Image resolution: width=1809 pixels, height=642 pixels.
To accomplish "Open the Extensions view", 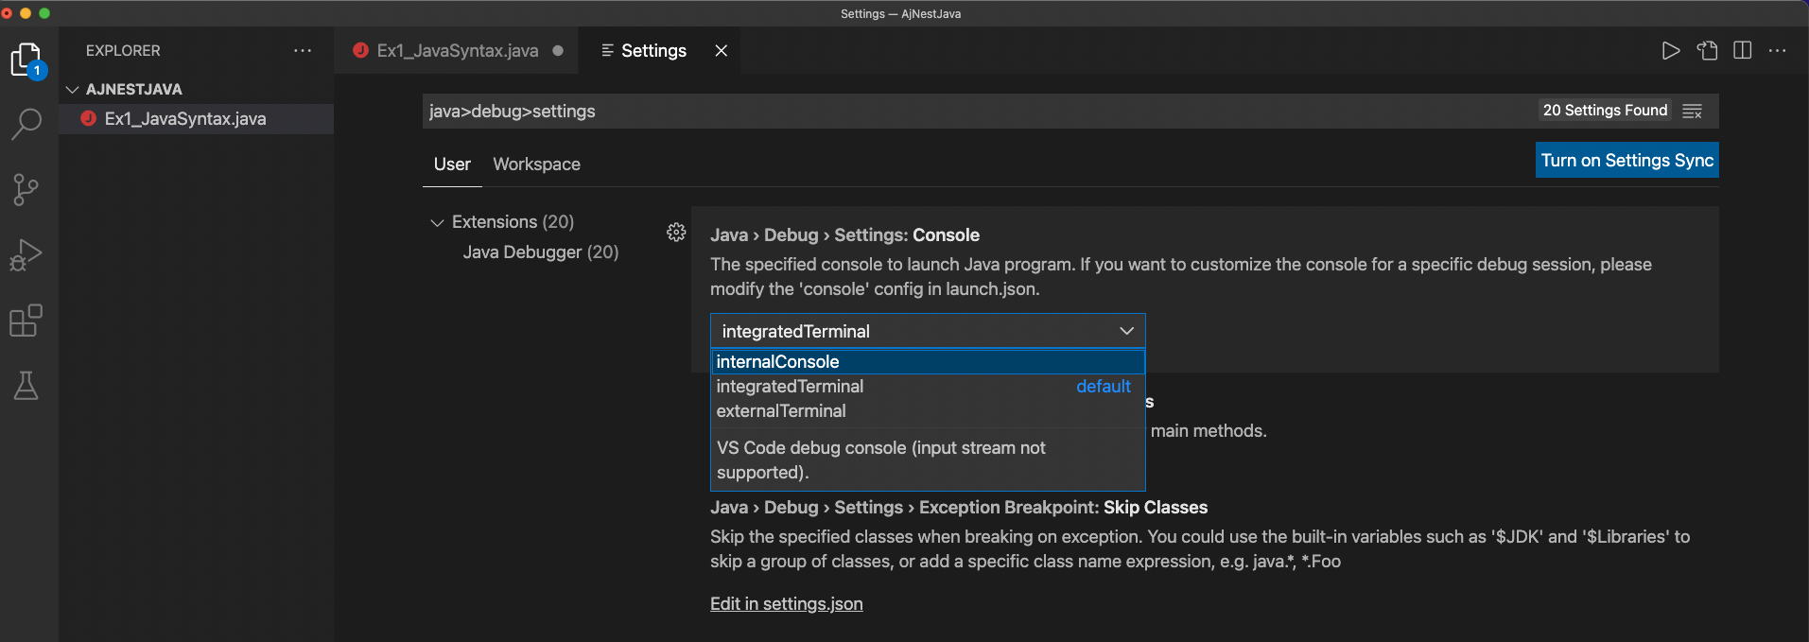I will pos(26,321).
